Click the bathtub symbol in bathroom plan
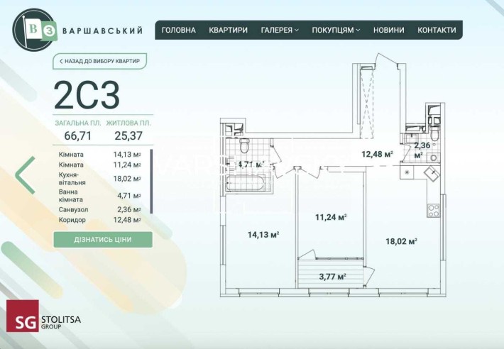 tap(246, 183)
